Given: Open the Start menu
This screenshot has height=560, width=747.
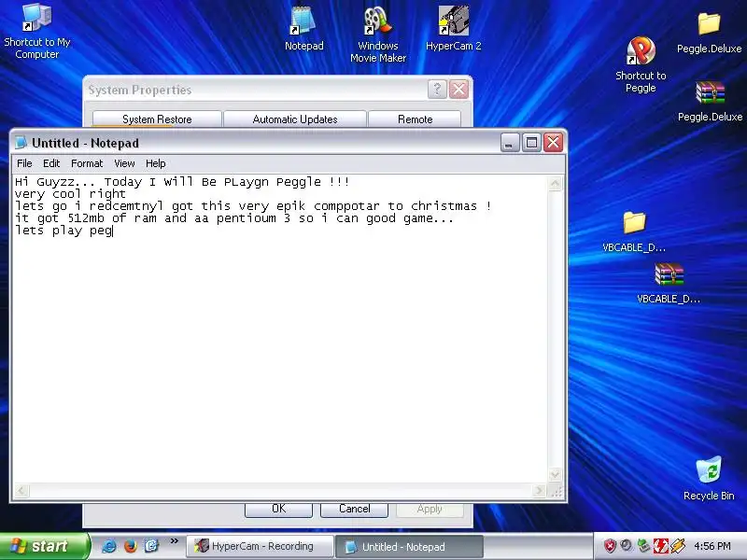Looking at the screenshot, I should [44, 546].
